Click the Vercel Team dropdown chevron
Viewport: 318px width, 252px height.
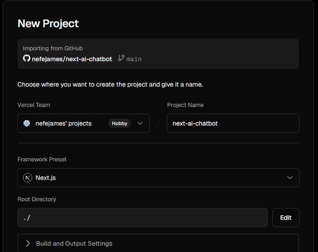[x=140, y=123]
